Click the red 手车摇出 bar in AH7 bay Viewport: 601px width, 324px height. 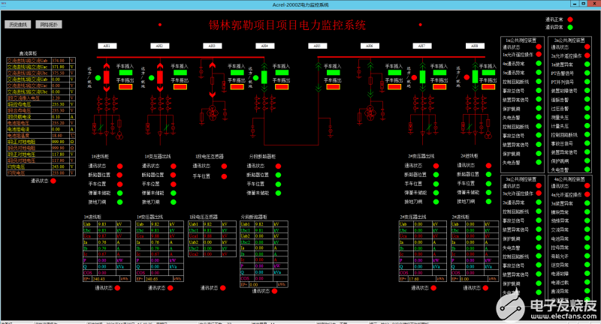(x=439, y=87)
